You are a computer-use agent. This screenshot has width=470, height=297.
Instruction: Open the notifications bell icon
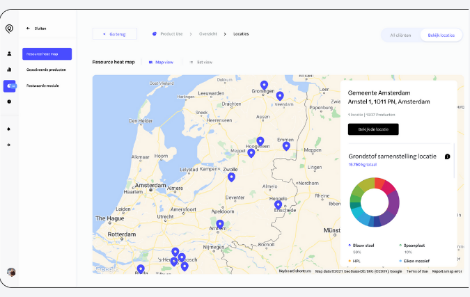pyautogui.click(x=8, y=129)
